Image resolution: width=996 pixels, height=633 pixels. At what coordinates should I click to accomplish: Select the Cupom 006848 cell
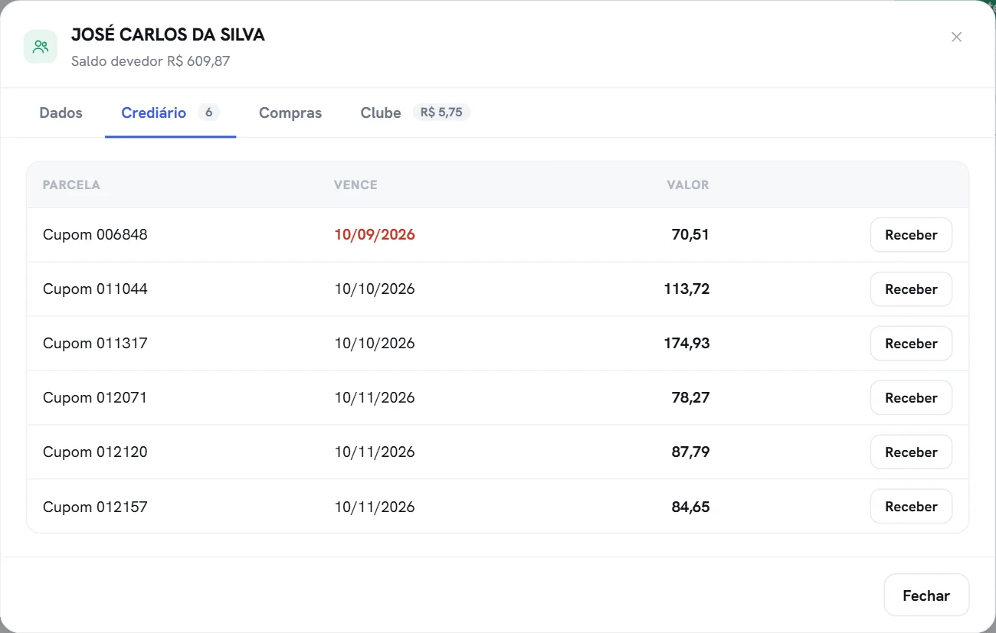click(95, 235)
